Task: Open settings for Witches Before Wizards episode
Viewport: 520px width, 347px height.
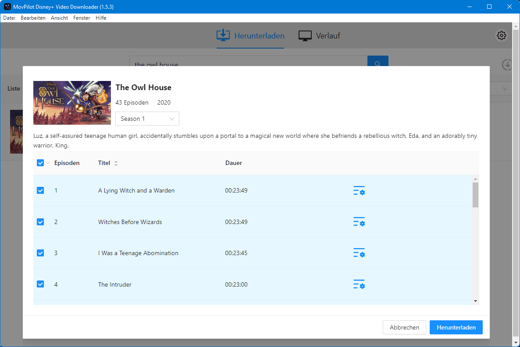Action: tap(359, 222)
